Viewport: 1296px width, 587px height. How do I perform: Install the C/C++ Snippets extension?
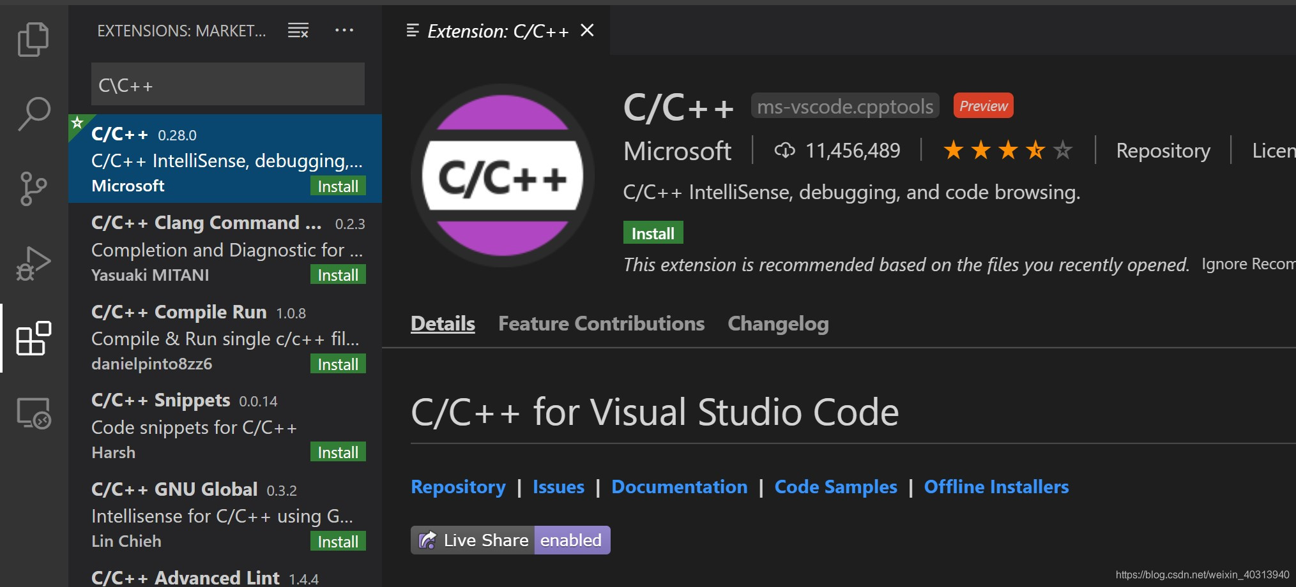(338, 452)
